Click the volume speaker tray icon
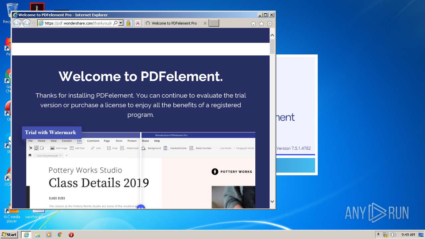Viewport: 425px width, 239px height. tap(393, 235)
